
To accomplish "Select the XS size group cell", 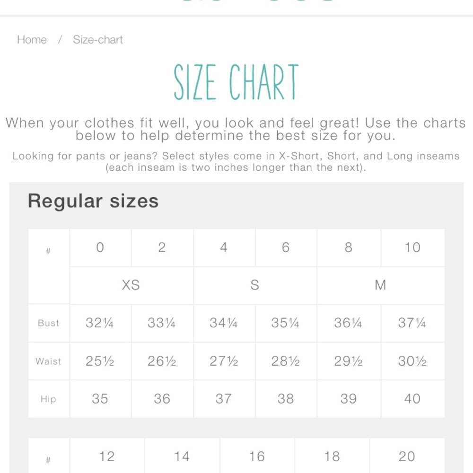I will 131,285.
